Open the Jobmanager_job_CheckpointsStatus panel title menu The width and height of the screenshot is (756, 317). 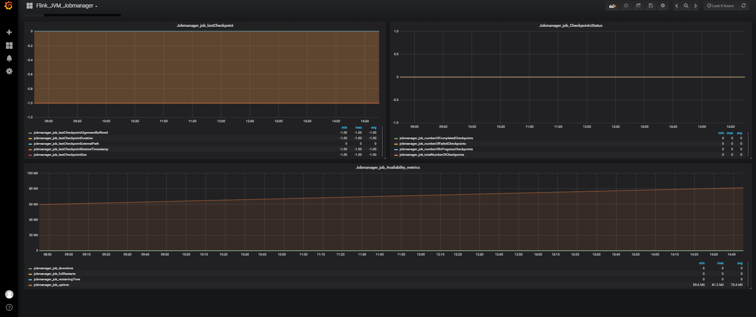coord(571,25)
